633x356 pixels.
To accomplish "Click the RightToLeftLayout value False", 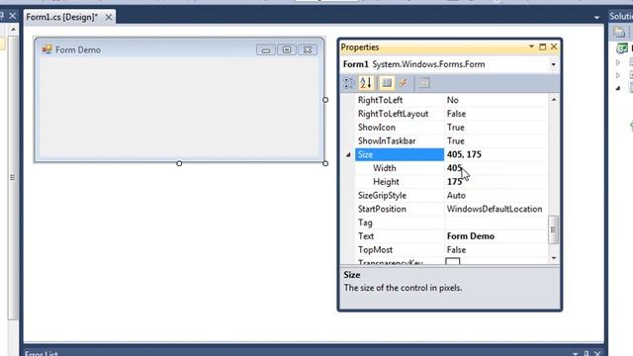I will click(456, 114).
